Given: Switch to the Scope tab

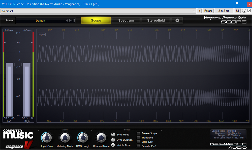Looking at the screenshot, I should tap(96, 21).
